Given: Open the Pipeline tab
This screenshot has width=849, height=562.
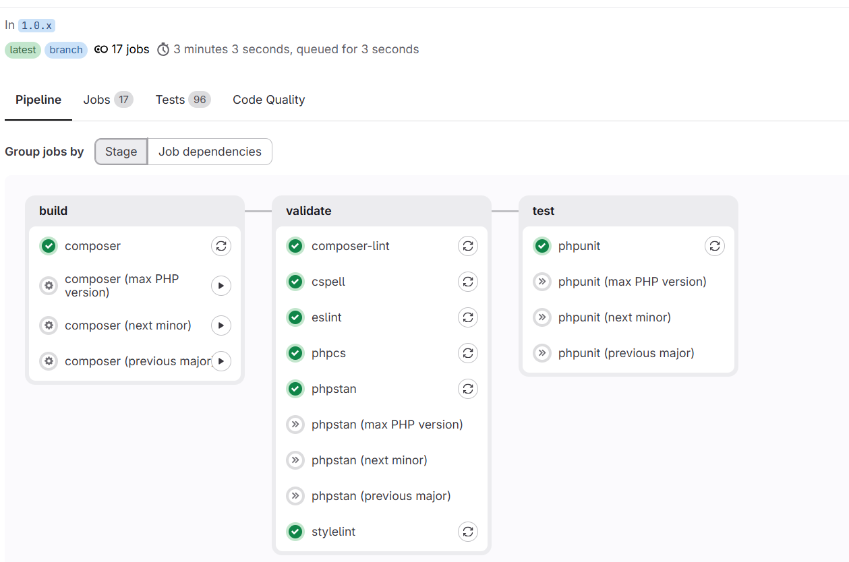Looking at the screenshot, I should pos(38,100).
